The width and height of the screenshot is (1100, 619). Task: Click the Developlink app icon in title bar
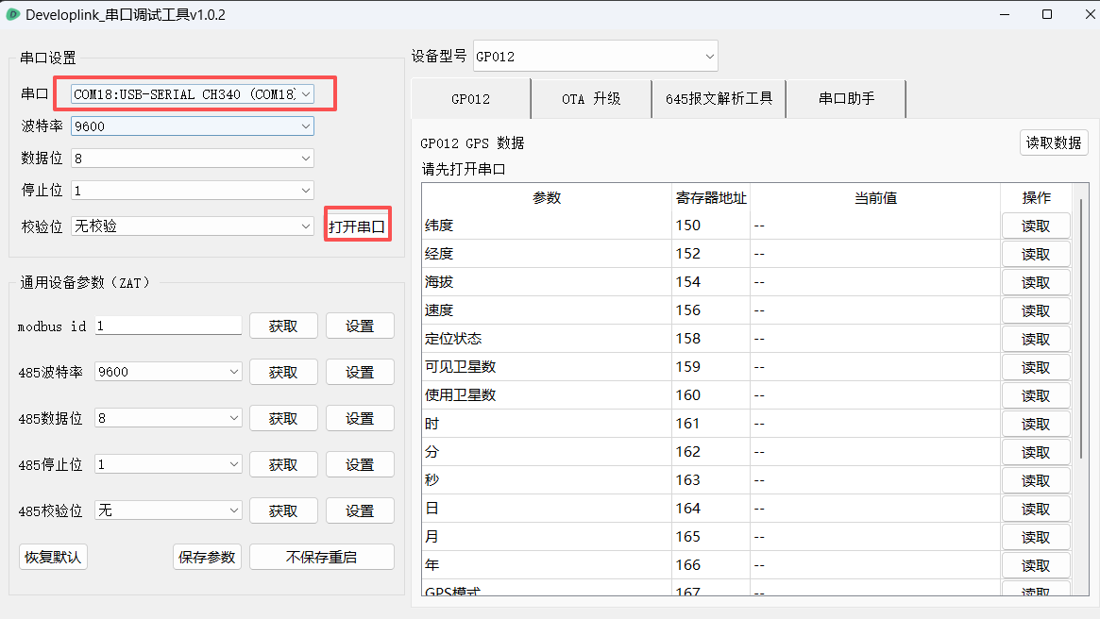point(12,14)
